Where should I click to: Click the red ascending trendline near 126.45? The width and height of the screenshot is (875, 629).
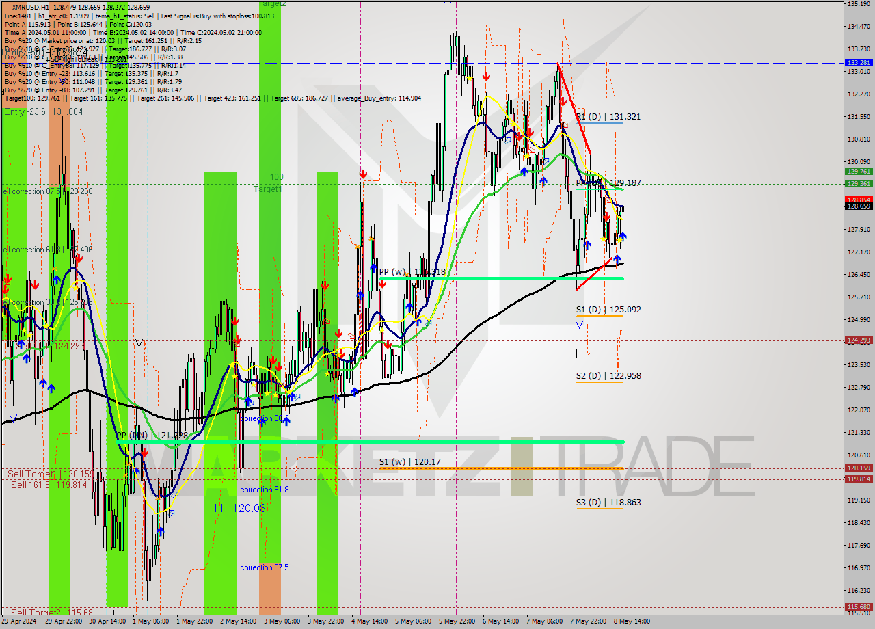tap(595, 273)
